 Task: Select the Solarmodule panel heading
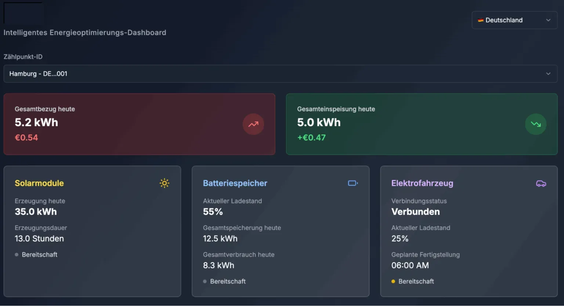tap(39, 183)
